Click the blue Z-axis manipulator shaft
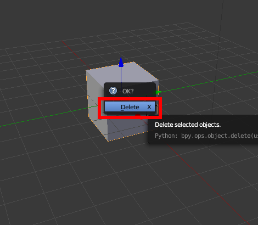Viewport: 258px width, 225px height. pos(121,75)
